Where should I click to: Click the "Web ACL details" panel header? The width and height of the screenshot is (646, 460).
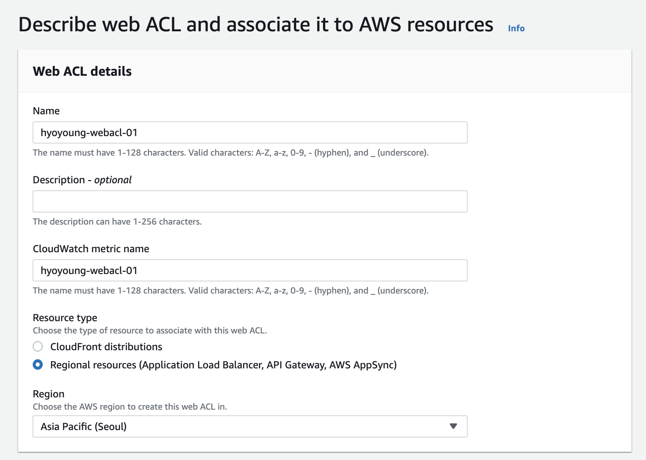coord(82,71)
